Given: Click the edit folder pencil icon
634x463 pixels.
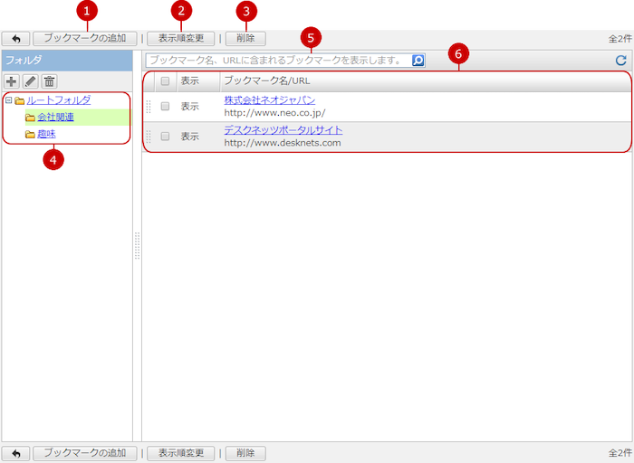Looking at the screenshot, I should point(31,81).
